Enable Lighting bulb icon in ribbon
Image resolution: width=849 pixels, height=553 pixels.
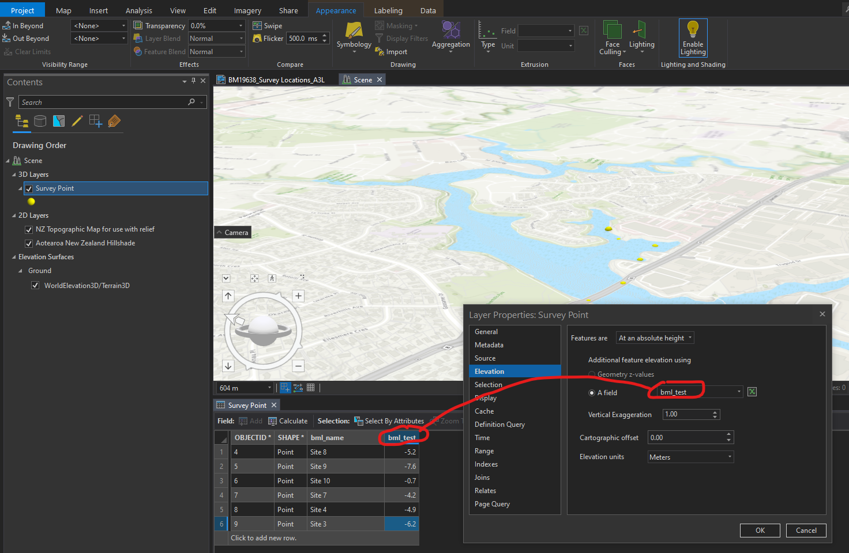click(693, 30)
